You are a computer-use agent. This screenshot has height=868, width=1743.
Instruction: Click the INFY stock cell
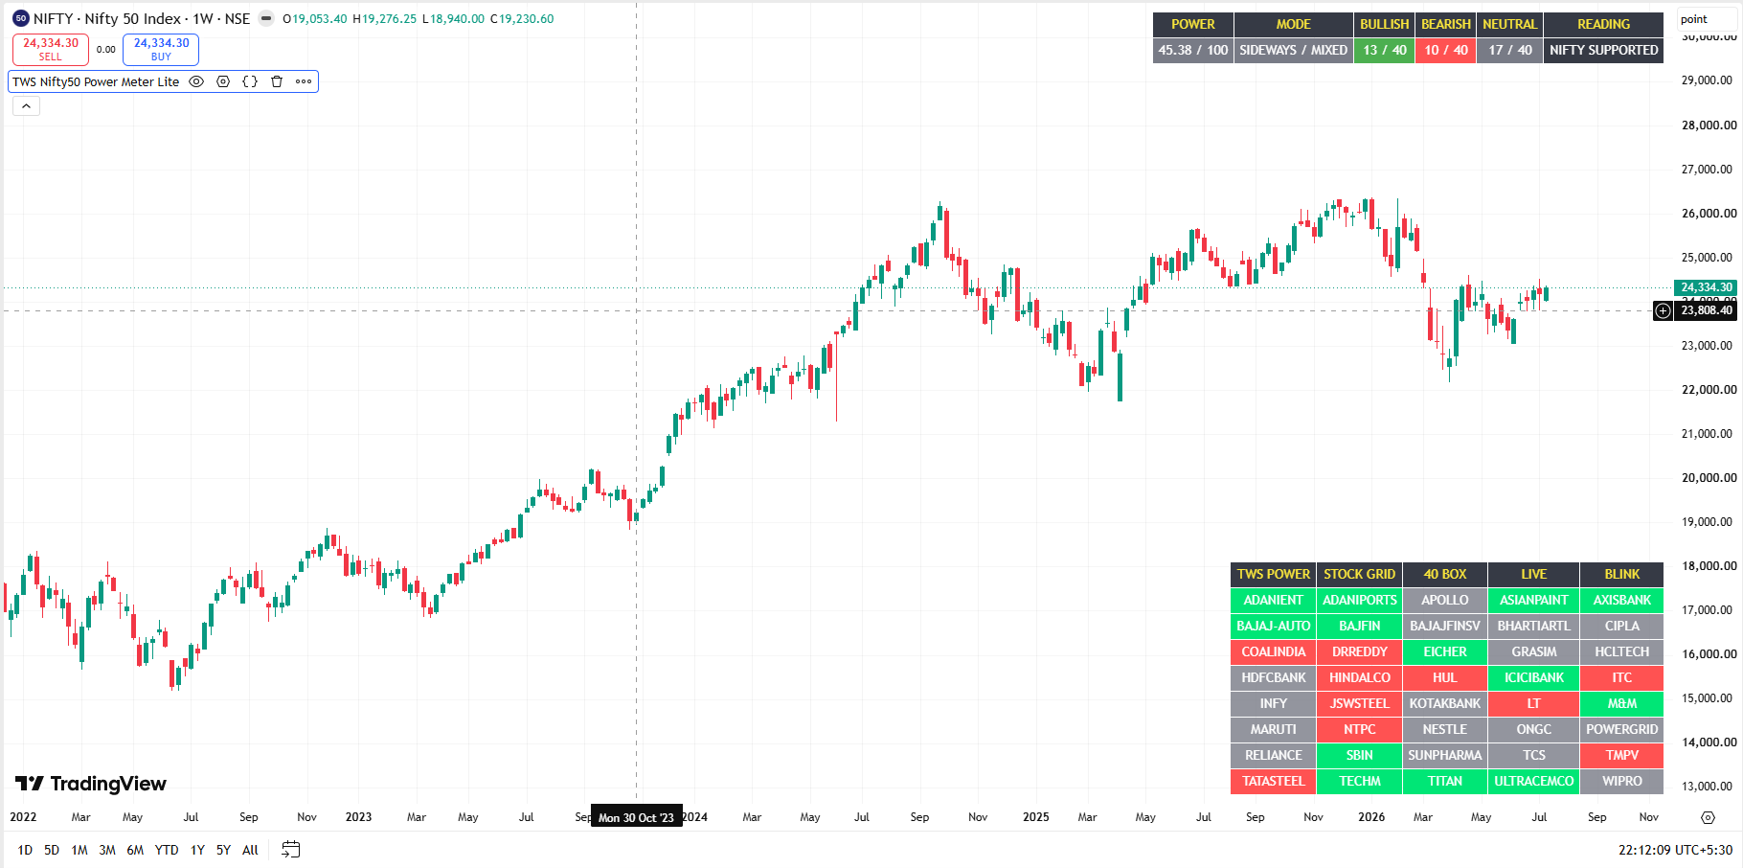[1274, 703]
